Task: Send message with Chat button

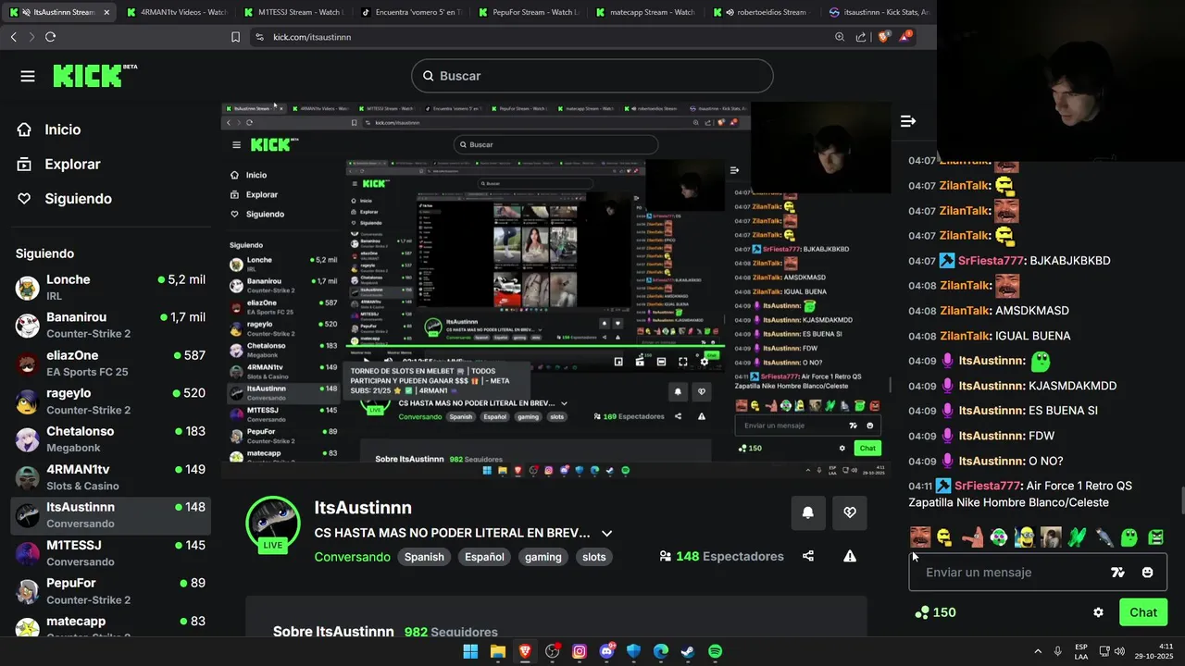Action: 1143,612
